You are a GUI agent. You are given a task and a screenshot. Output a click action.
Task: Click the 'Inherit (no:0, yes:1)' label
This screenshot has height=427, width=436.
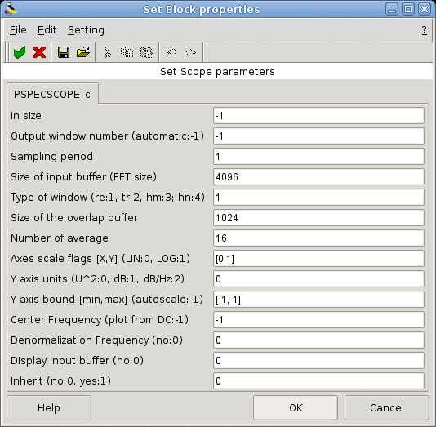coord(60,381)
